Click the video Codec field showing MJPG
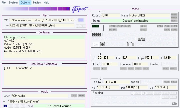The image size is (180, 108). coord(110,15)
